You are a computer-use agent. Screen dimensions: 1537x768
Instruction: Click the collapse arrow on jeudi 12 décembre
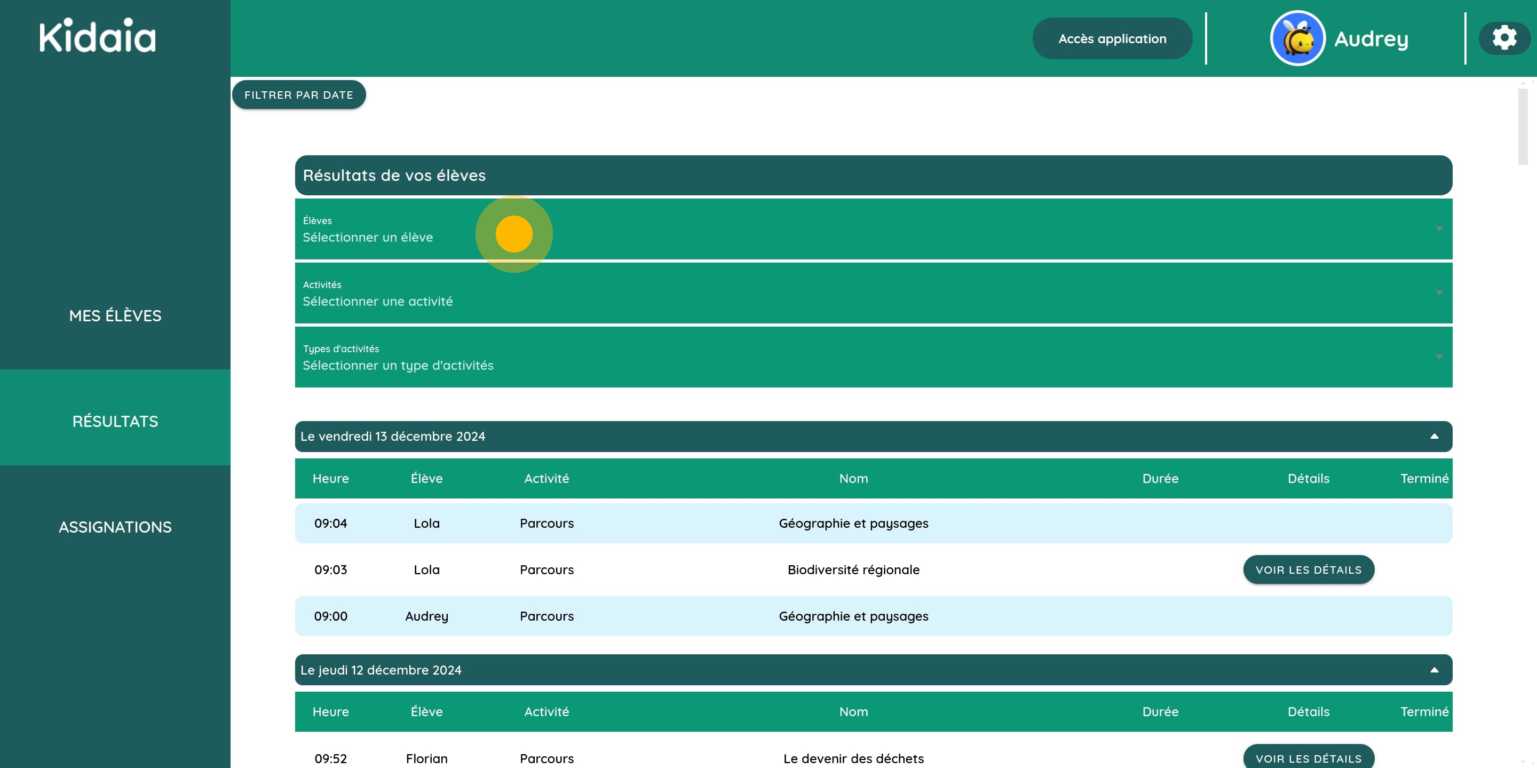1435,670
